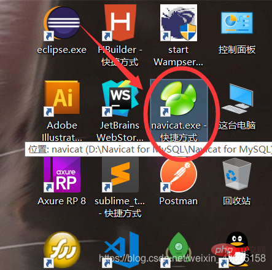Click the JetBrains WebStorm shortcut icon
This screenshot has height=270, width=272.
pos(120,98)
